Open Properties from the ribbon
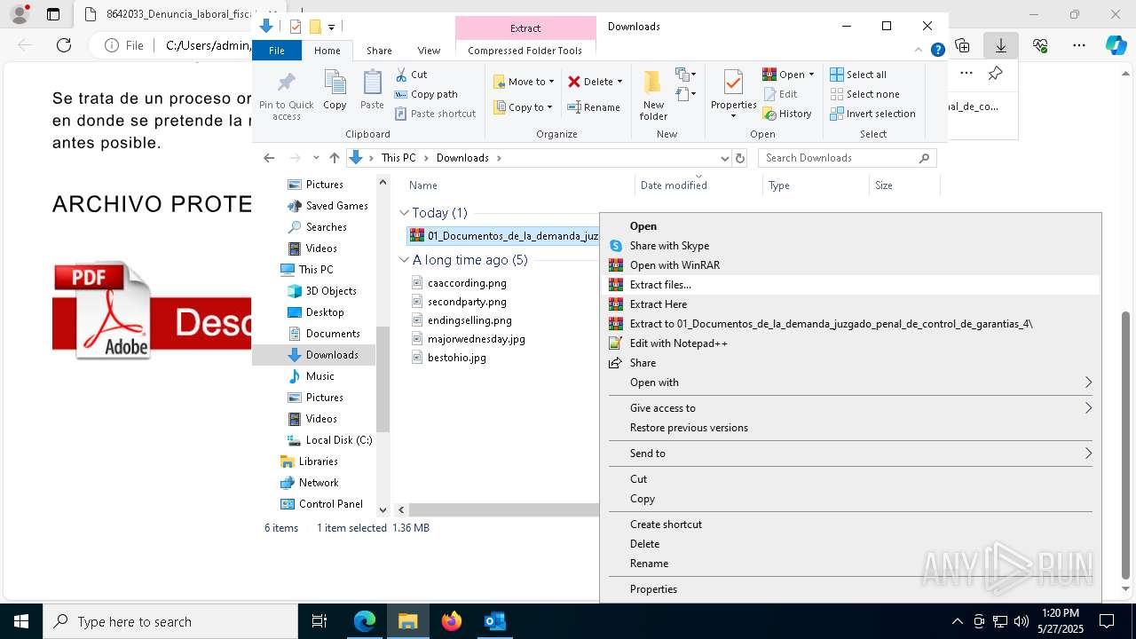 (x=733, y=93)
